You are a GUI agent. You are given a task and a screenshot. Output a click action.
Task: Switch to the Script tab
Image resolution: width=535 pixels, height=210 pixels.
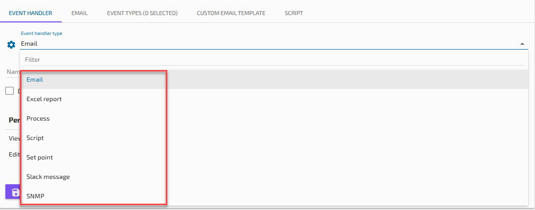pyautogui.click(x=294, y=13)
